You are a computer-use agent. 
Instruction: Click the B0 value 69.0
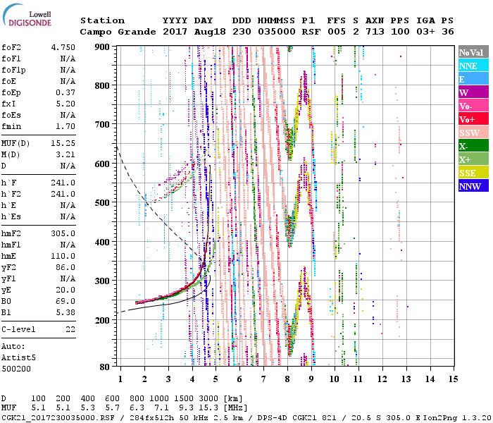pos(65,302)
